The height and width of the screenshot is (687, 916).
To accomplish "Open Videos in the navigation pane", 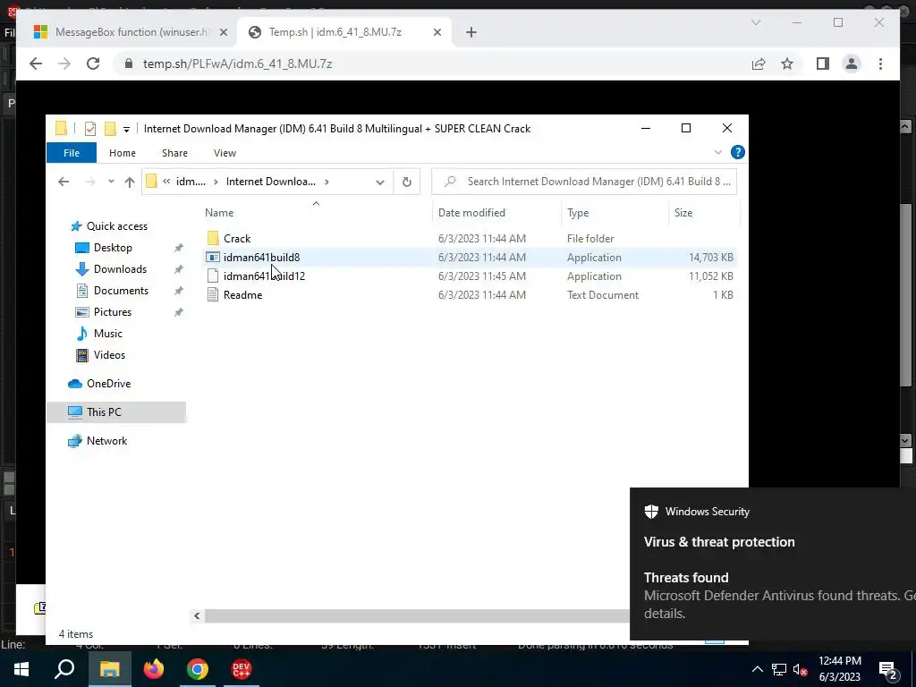I will coord(109,355).
